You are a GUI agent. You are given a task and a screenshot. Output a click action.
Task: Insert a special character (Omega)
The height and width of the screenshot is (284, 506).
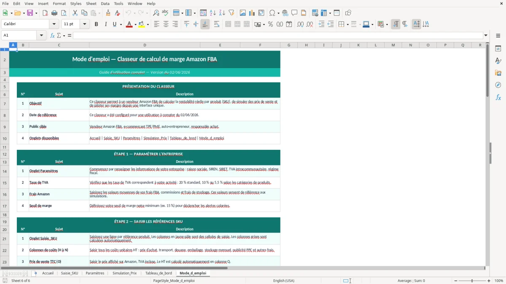[272, 13]
